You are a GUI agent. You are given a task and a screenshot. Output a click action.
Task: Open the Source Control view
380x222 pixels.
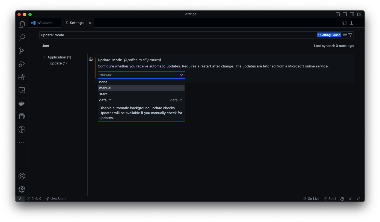pos(22,51)
